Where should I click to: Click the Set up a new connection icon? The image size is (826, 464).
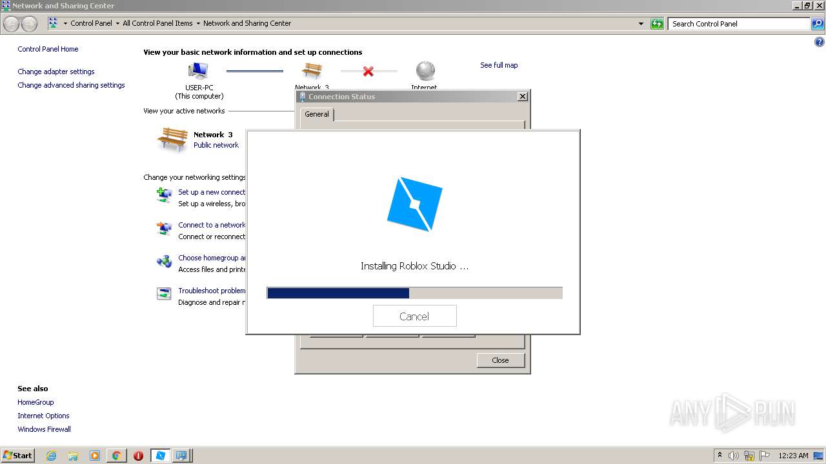pyautogui.click(x=164, y=195)
